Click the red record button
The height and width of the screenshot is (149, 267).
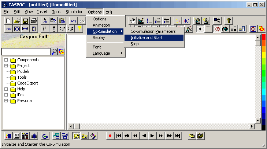click(x=110, y=136)
